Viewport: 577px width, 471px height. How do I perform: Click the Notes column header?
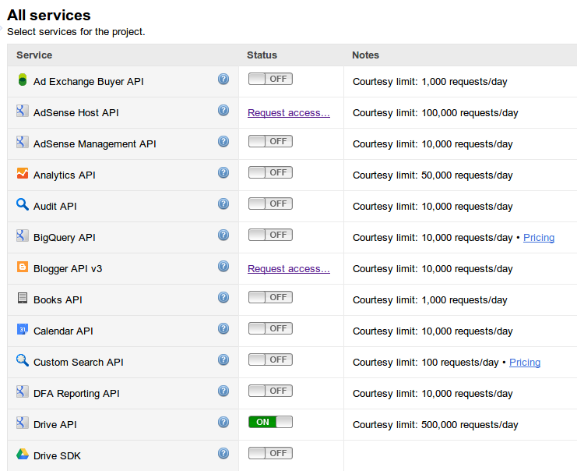[x=365, y=55]
